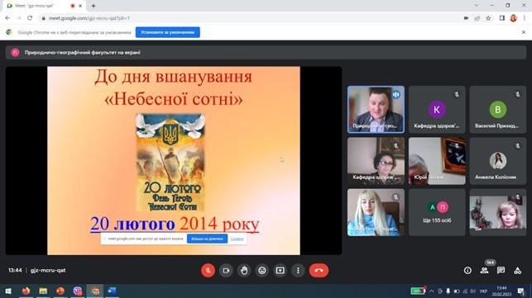Toggle the camera button in Meet
532x298 pixels.
(x=226, y=271)
